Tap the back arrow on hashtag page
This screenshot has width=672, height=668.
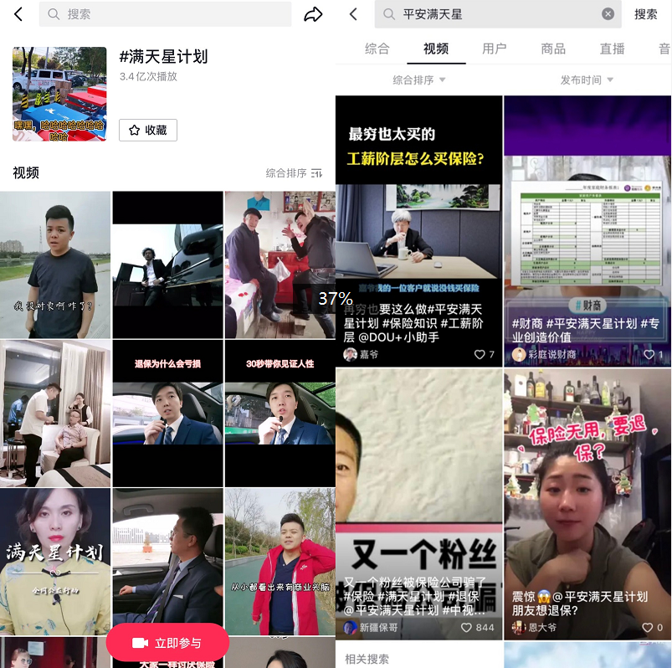click(18, 14)
